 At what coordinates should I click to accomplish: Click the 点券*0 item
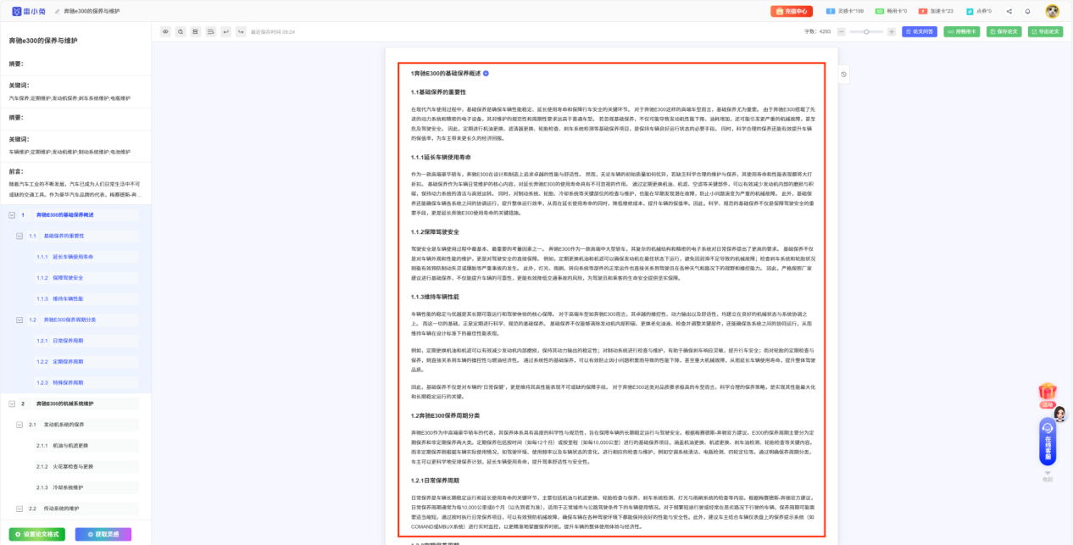(x=978, y=11)
